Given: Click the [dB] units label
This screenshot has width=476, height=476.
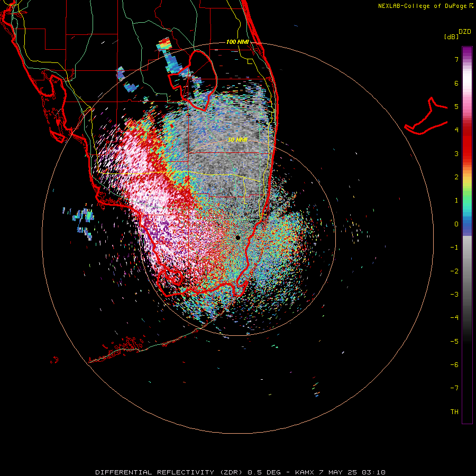Looking at the screenshot, I should tap(451, 37).
